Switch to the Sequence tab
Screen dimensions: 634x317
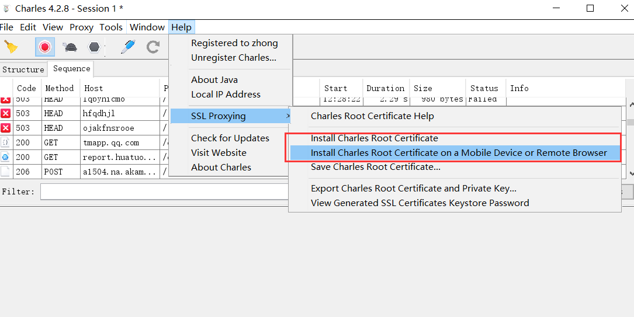(x=71, y=69)
